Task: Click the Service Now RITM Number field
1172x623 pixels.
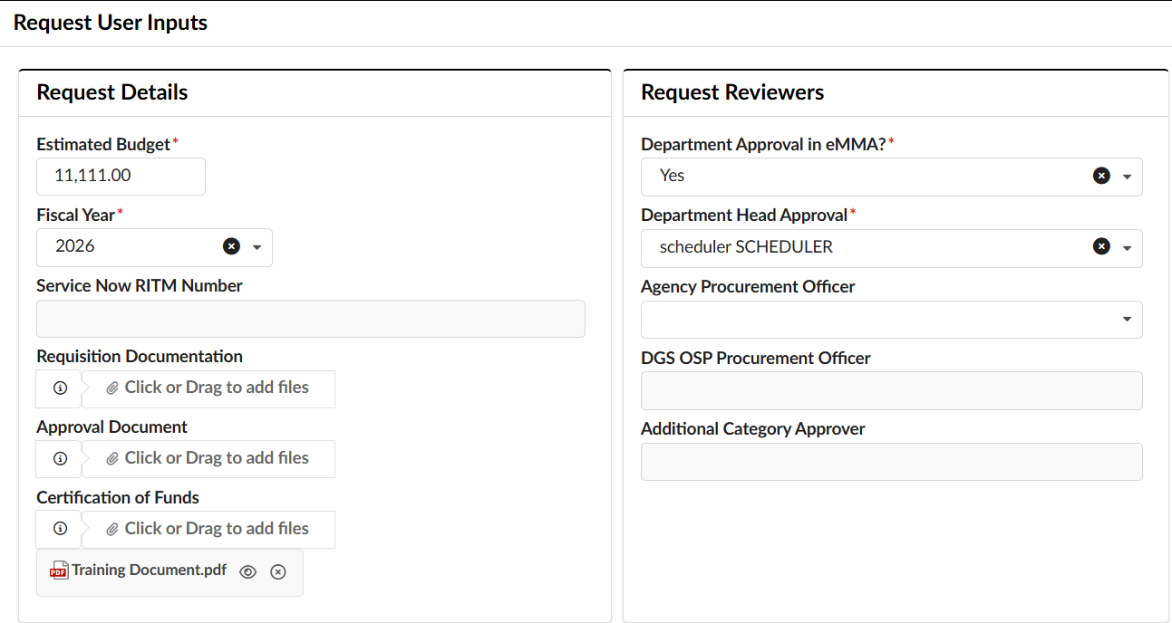Action: coord(311,319)
